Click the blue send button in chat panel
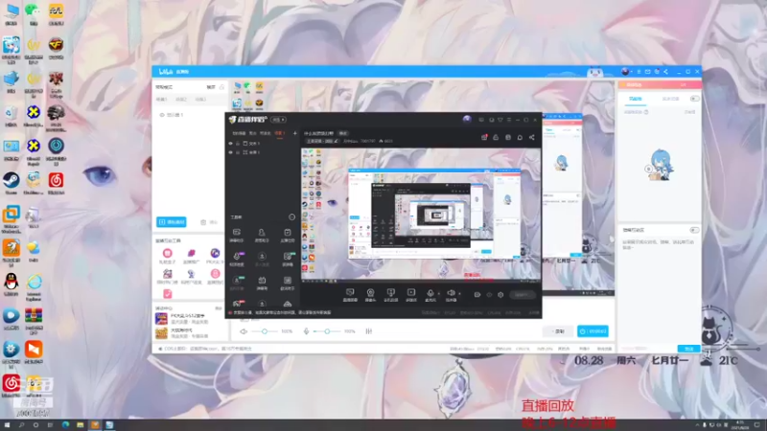This screenshot has width=767, height=431. click(688, 349)
